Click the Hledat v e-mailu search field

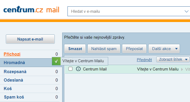[126, 11]
